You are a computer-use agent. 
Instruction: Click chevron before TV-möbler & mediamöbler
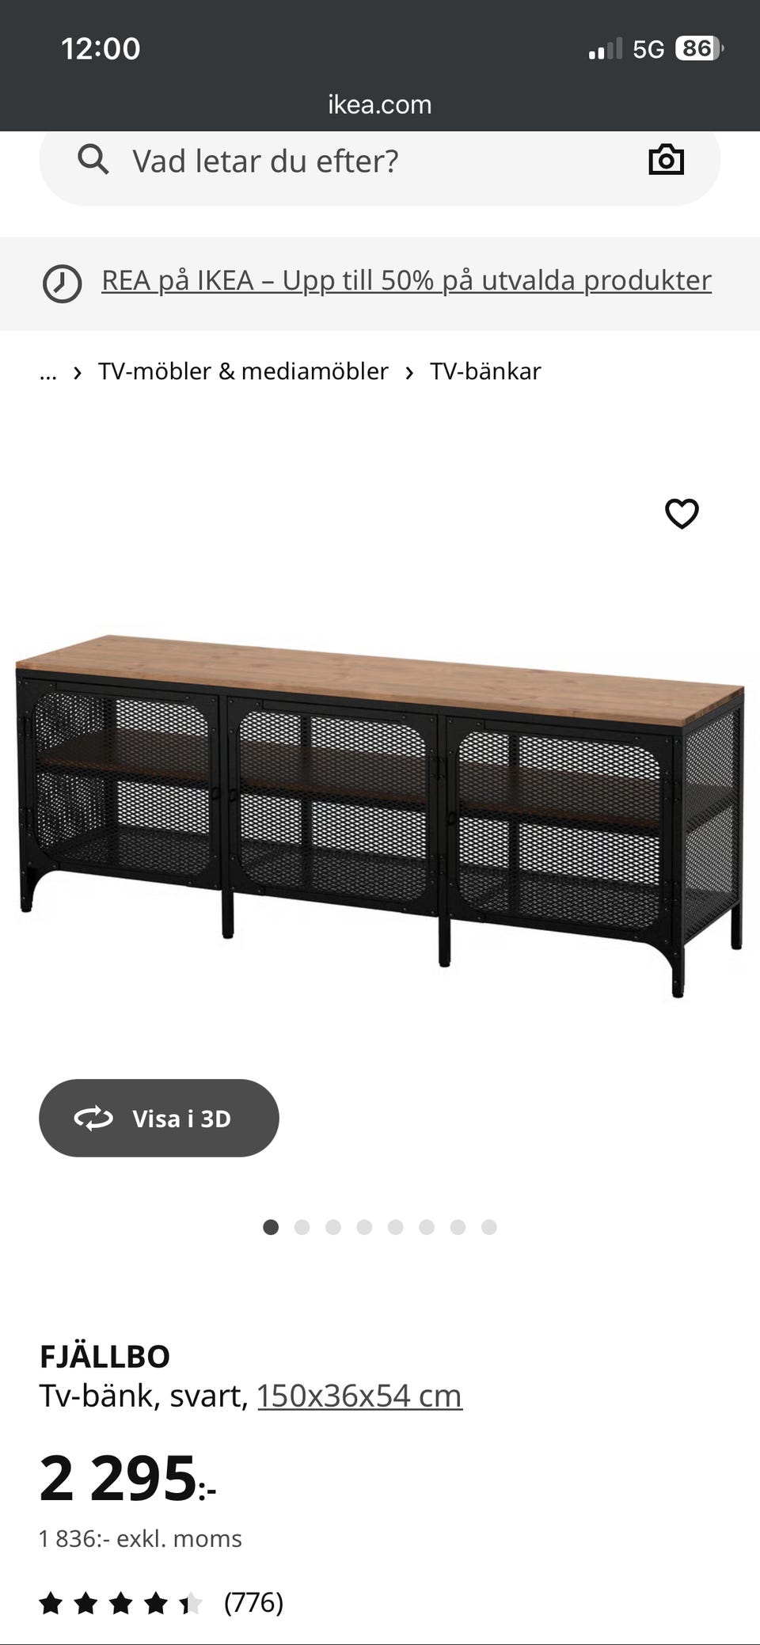point(78,372)
